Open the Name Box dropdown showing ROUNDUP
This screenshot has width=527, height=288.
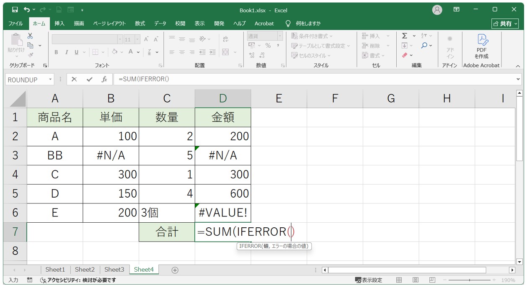(x=51, y=79)
